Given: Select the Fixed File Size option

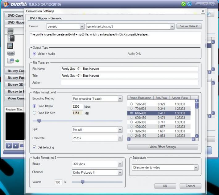Looking at the screenshot, I should pos(35,113).
